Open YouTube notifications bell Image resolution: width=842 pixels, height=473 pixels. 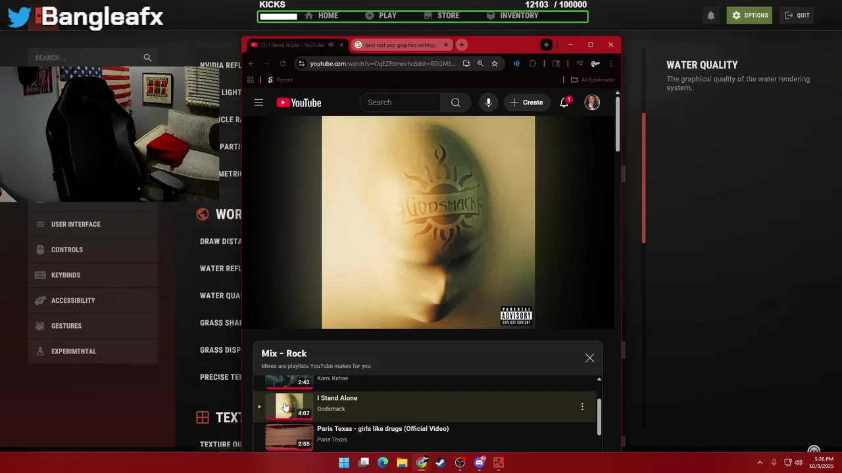(564, 102)
